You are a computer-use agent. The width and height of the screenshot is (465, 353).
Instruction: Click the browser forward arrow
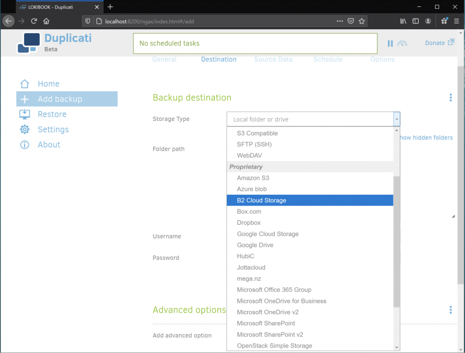[x=21, y=21]
